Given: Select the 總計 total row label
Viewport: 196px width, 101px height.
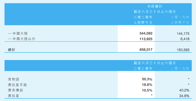Looking at the screenshot, I should tap(12, 50).
